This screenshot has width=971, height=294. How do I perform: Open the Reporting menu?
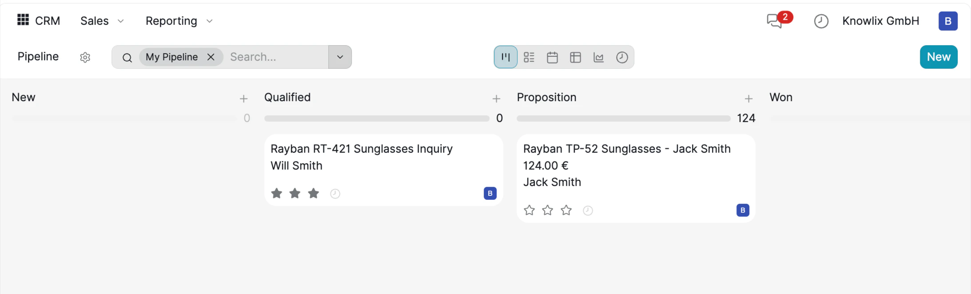pyautogui.click(x=179, y=21)
